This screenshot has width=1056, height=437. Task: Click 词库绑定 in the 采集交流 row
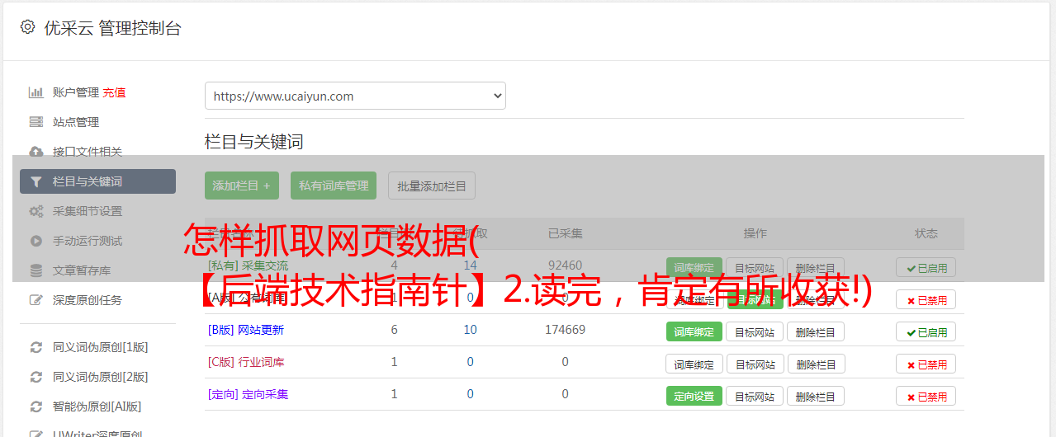pos(694,267)
